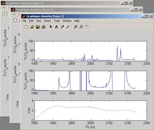
Task: Open the Edit menu
Action: pyautogui.click(x=31, y=21)
